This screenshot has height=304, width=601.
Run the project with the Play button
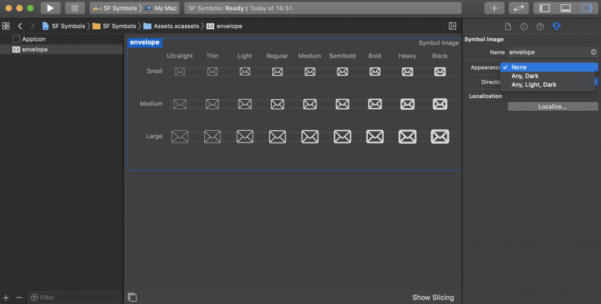pos(50,8)
